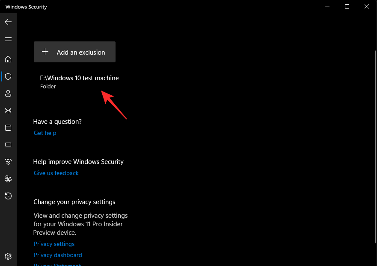Image resolution: width=377 pixels, height=266 pixels.
Task: Open App & browser control icon
Action: [8, 128]
